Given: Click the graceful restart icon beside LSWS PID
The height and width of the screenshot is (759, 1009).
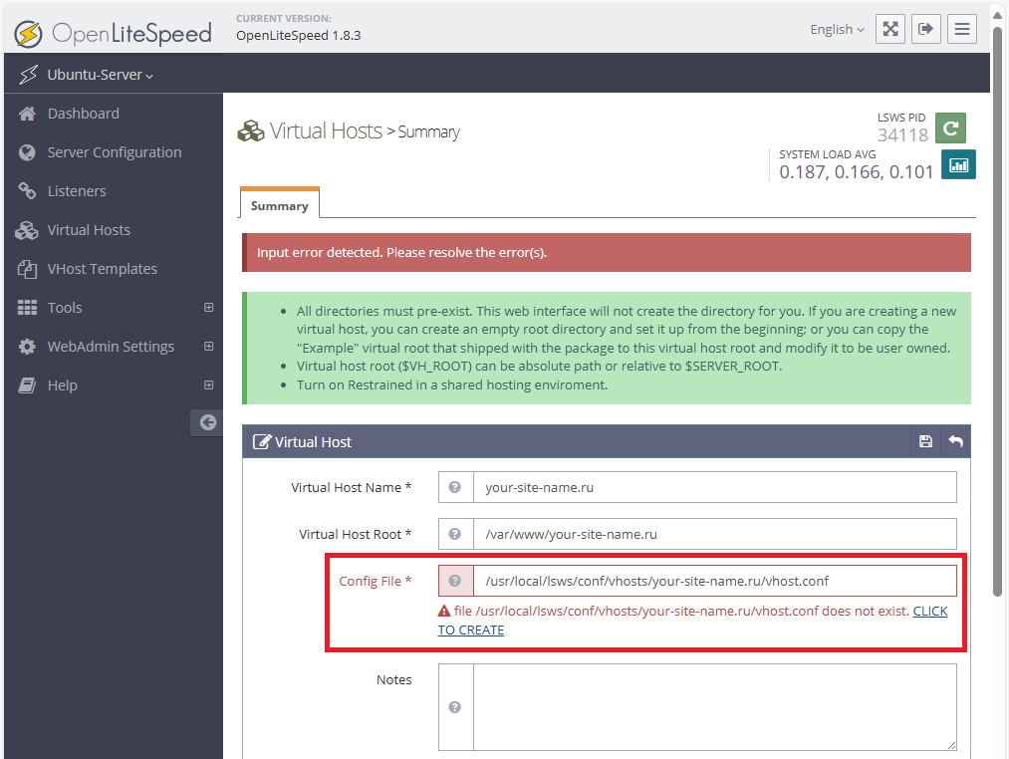Looking at the screenshot, I should point(950,127).
